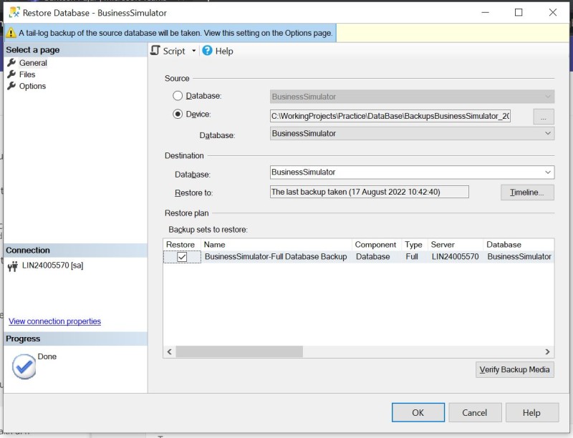573x438 pixels.
Task: Click the wrench icon next to General
Action: [11, 62]
